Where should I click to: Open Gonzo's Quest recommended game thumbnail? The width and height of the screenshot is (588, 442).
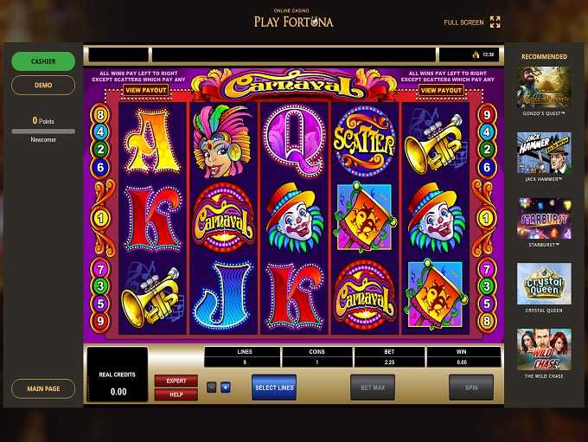pyautogui.click(x=544, y=87)
